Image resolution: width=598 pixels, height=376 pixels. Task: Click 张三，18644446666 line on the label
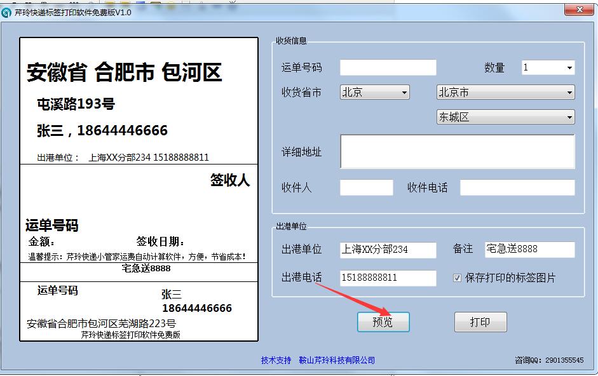point(102,130)
